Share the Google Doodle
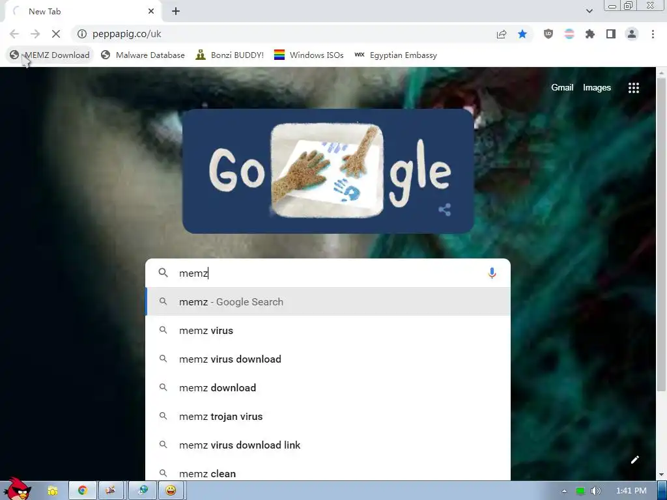 pos(444,210)
